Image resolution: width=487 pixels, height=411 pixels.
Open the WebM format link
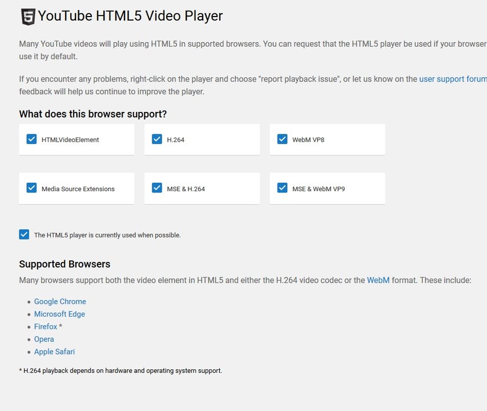[379, 280]
